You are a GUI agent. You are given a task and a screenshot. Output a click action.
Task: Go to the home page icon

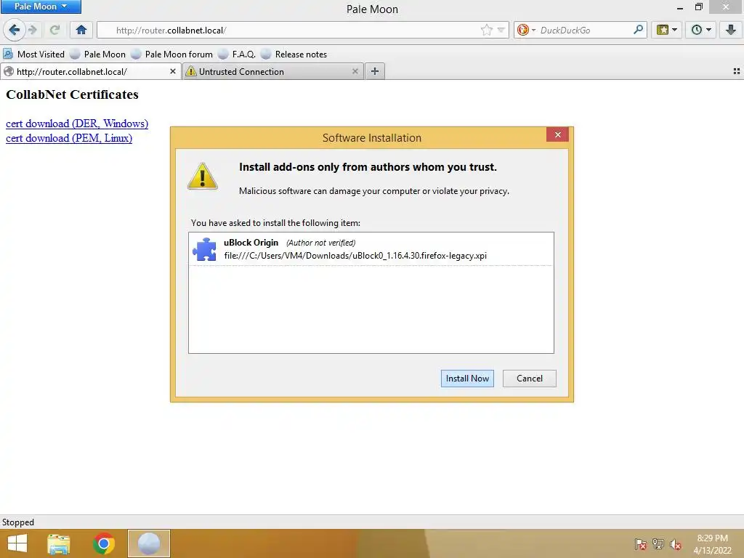[81, 30]
